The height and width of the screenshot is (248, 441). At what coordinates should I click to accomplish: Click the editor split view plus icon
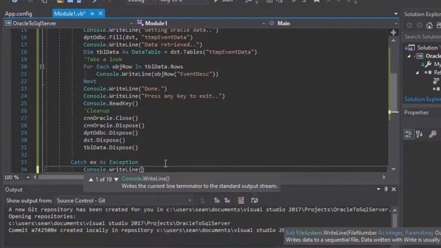point(393,32)
